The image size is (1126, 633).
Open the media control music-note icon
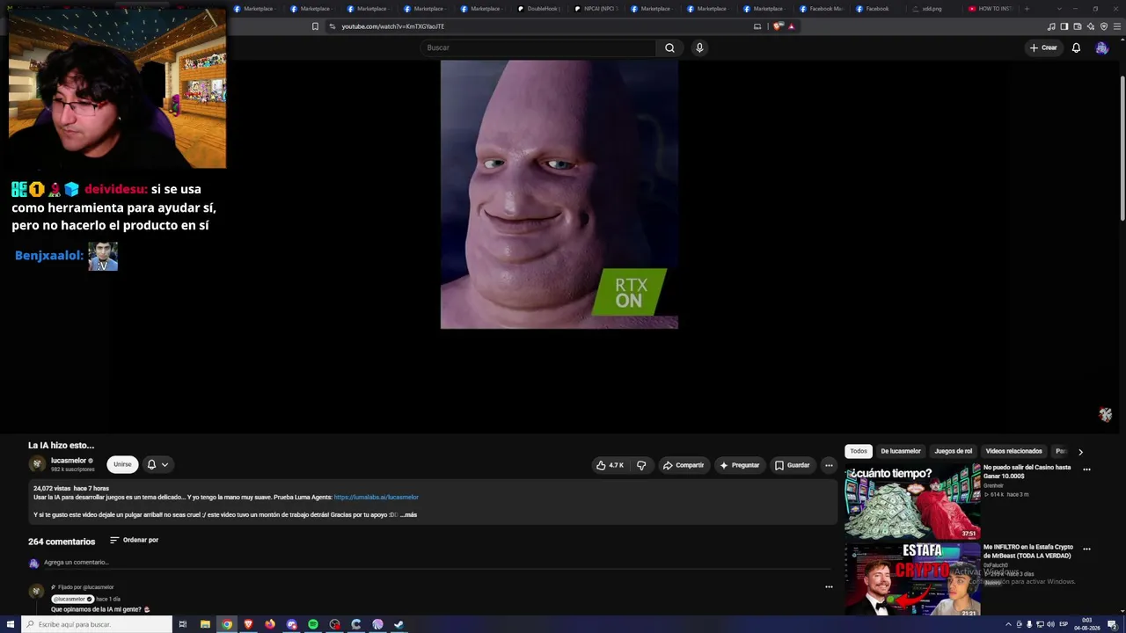tap(1051, 26)
